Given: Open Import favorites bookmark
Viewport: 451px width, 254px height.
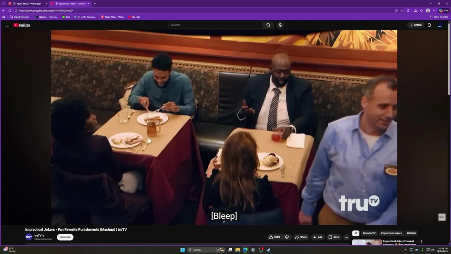Looking at the screenshot, I should click(19, 17).
